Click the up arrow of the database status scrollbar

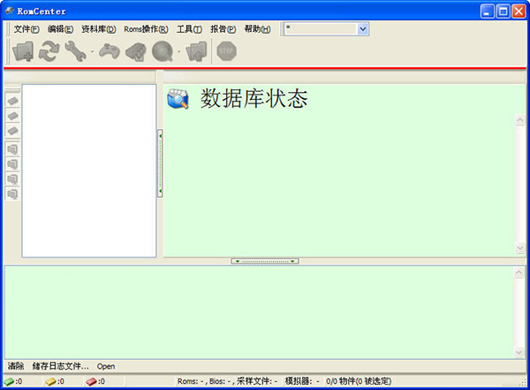tap(520, 120)
